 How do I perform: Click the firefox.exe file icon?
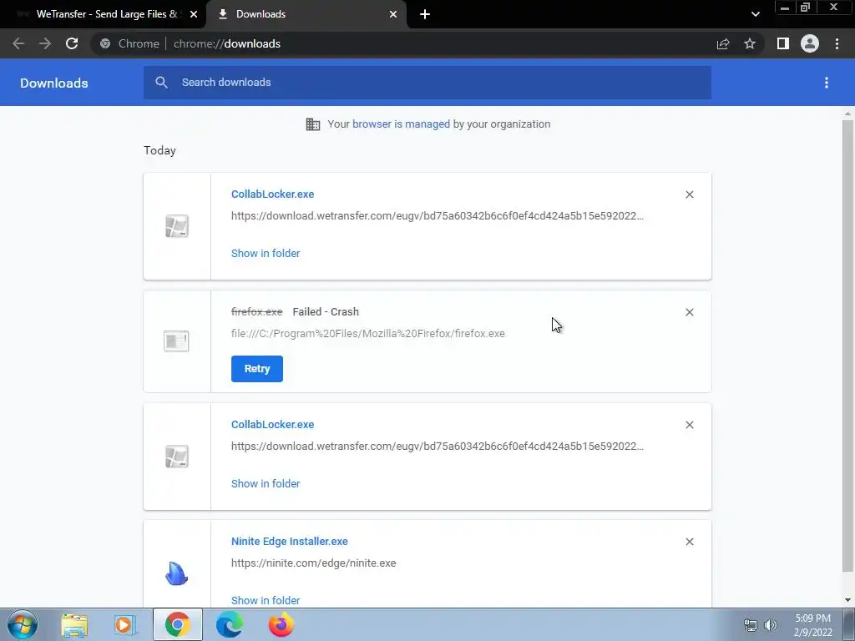click(x=176, y=341)
